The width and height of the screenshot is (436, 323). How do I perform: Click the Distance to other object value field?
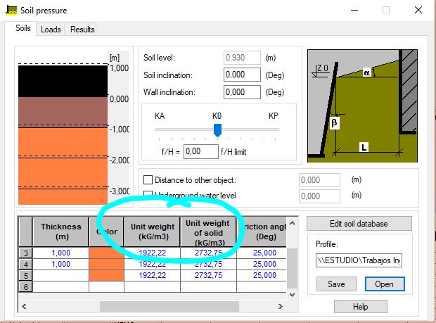point(319,180)
